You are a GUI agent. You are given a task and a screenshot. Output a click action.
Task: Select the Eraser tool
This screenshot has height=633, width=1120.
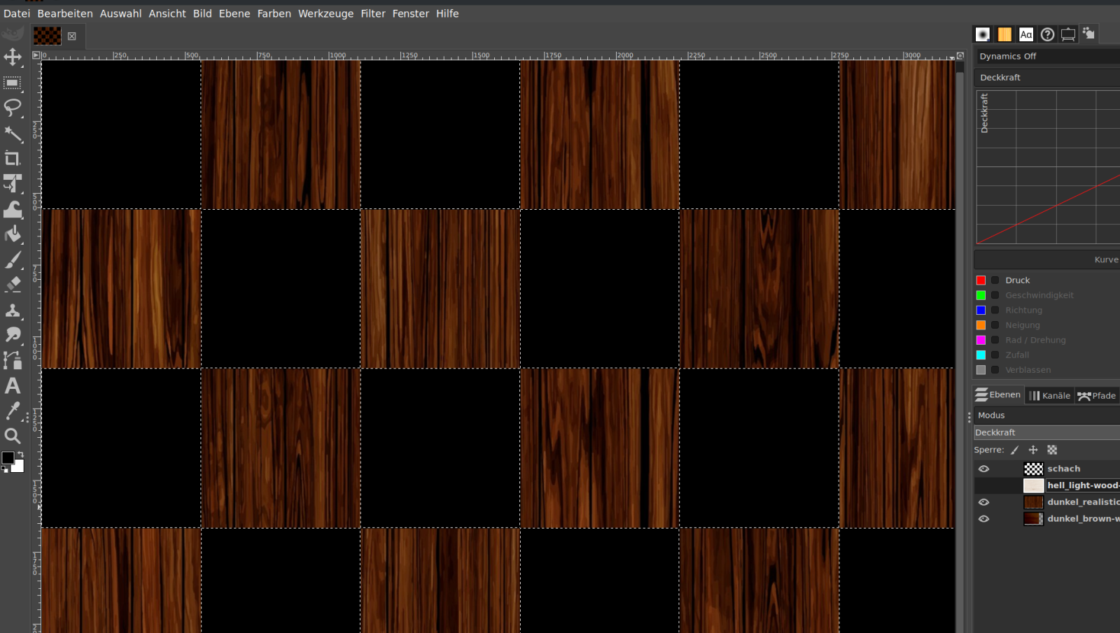click(13, 285)
